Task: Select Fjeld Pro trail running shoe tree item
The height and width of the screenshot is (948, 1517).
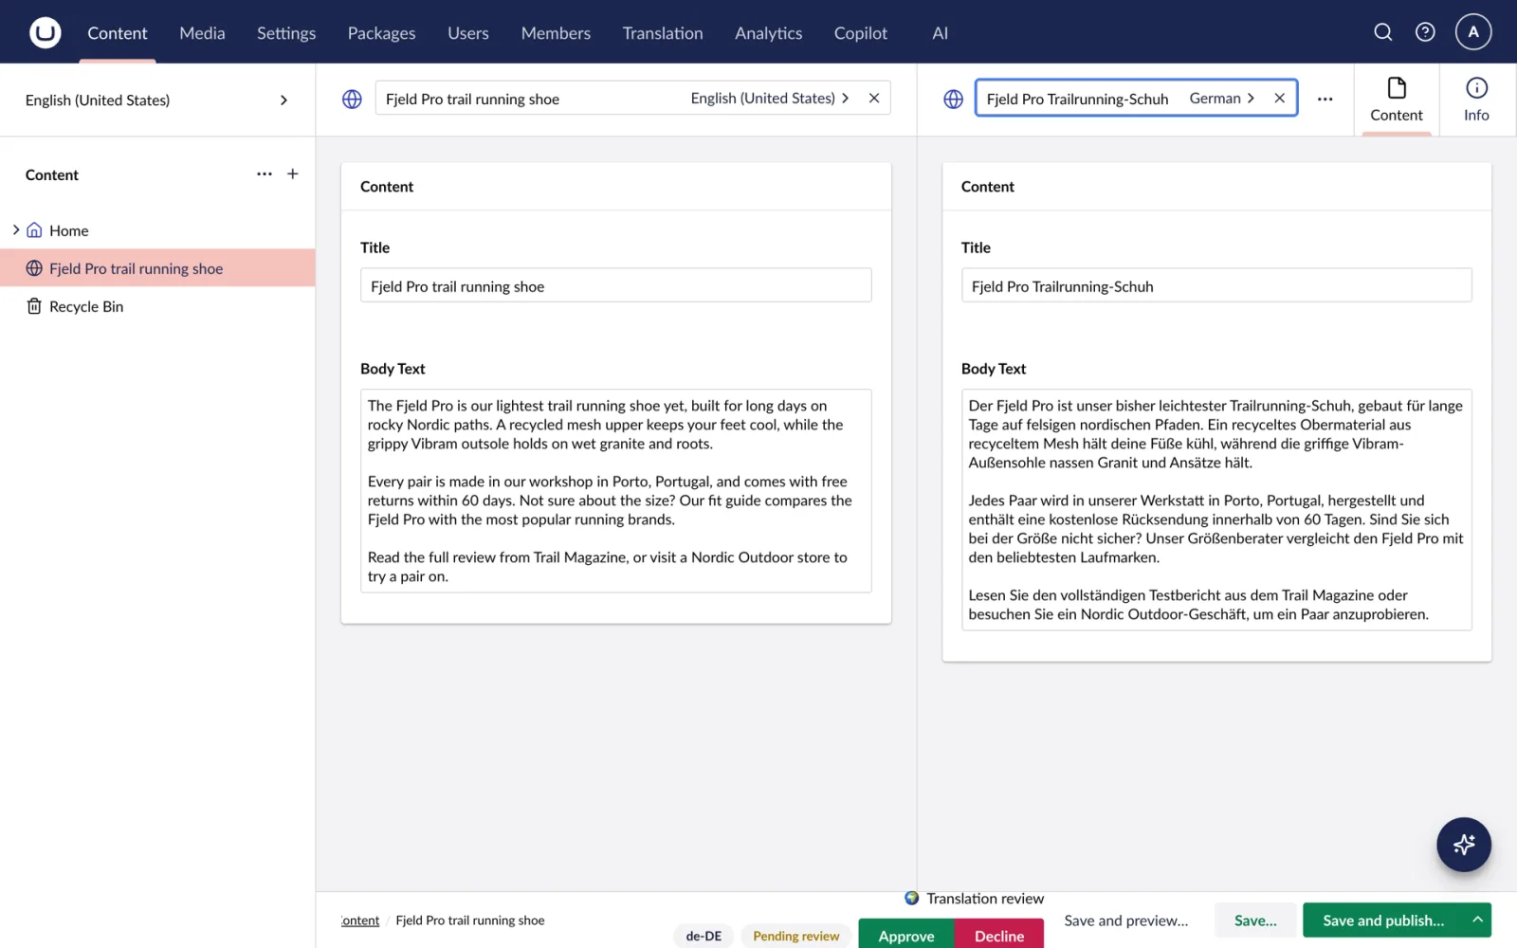Action: (157, 268)
